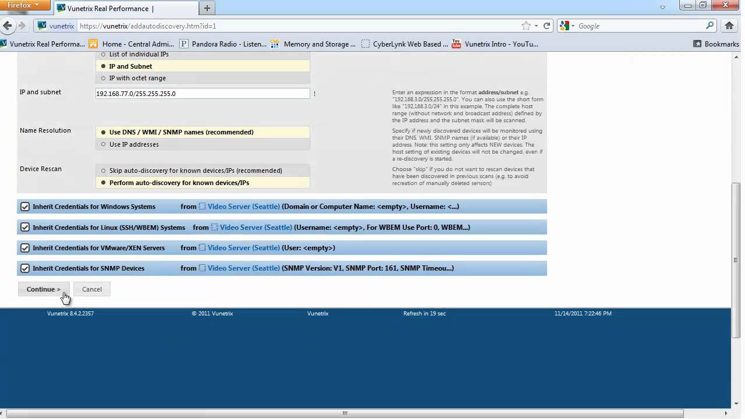Toggle Inherit Credentials for Windows Systems checkbox
Viewport: 745px width, 419px height.
(x=25, y=207)
